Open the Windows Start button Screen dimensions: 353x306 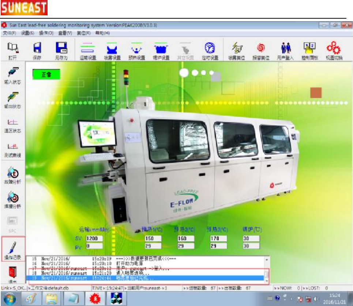click(10, 299)
